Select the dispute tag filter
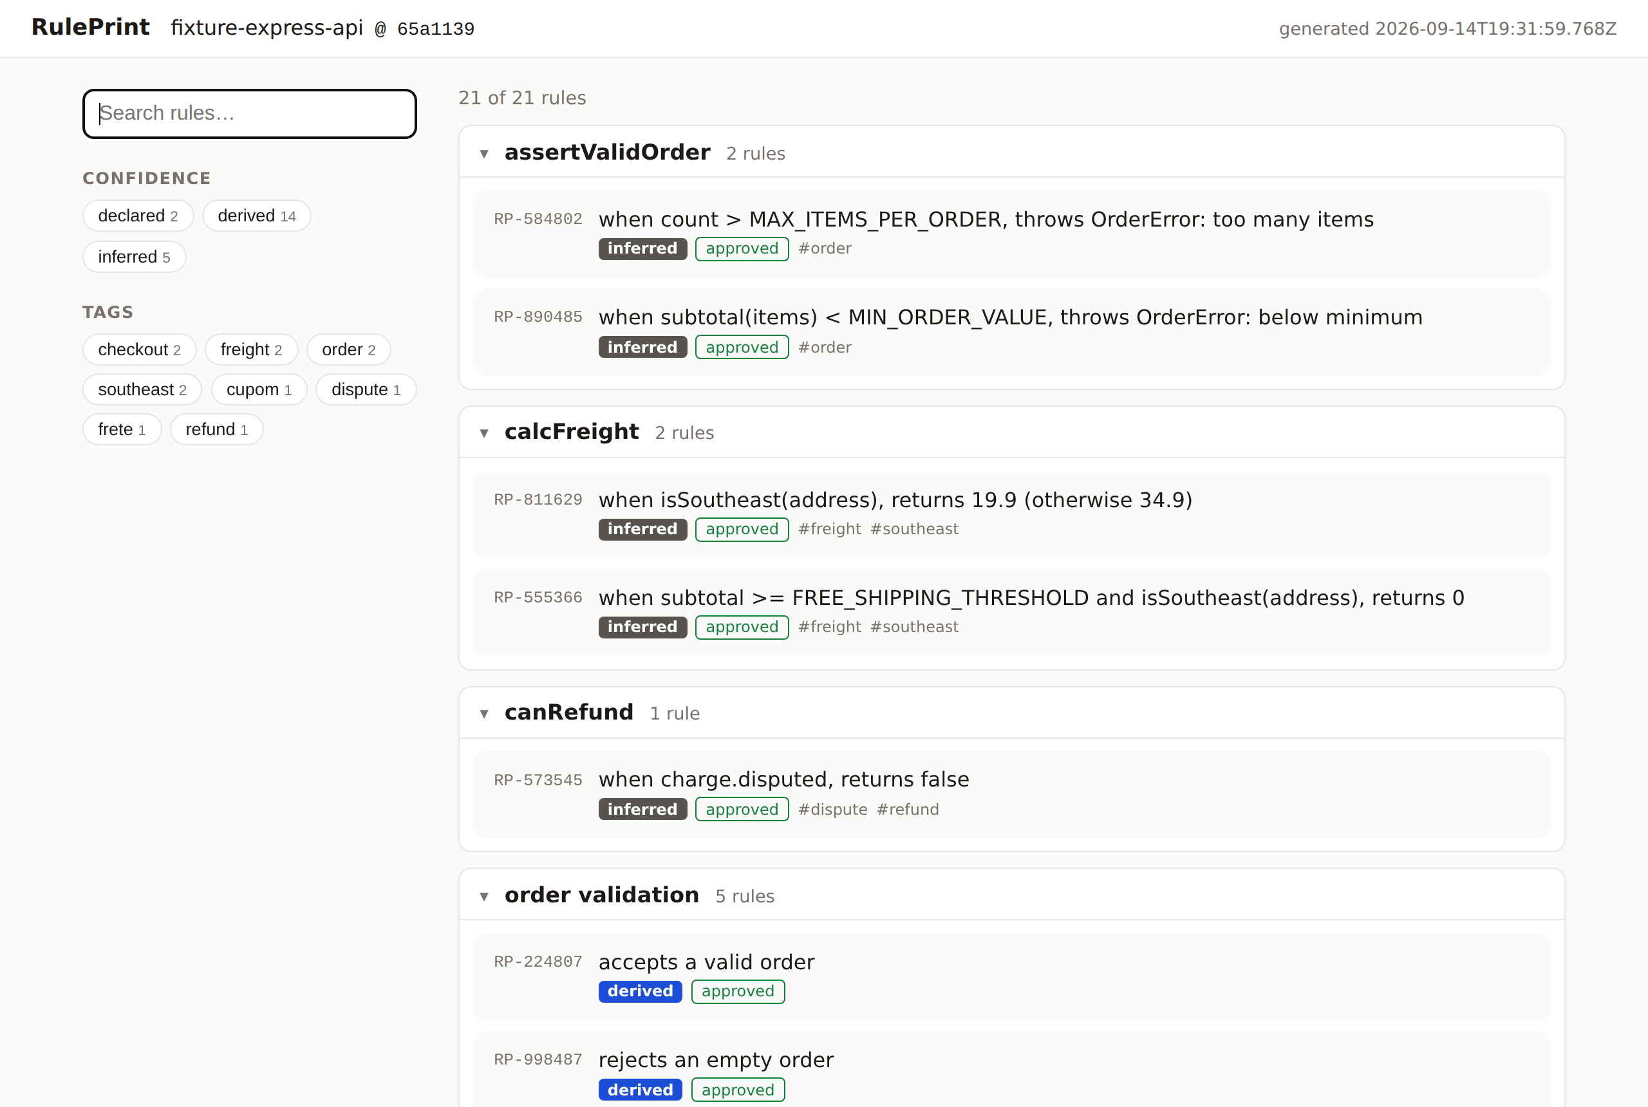 (x=366, y=390)
